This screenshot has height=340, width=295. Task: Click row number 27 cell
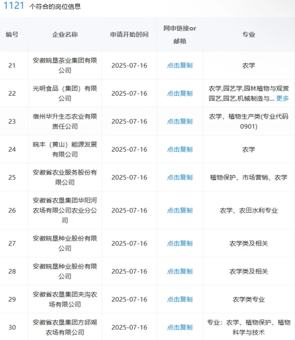(x=12, y=243)
